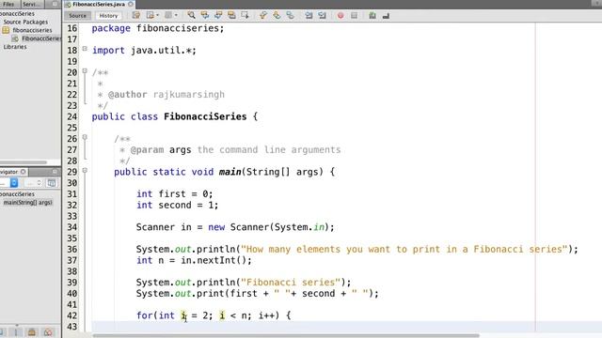Collapse the author comment fold at line 20
This screenshot has width=602, height=338.
pyautogui.click(x=85, y=71)
